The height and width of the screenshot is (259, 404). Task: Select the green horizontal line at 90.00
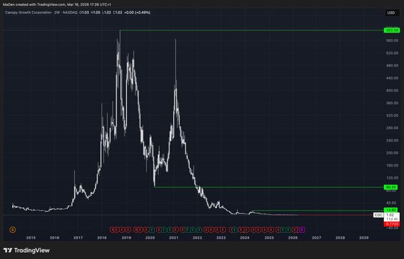click(x=269, y=187)
